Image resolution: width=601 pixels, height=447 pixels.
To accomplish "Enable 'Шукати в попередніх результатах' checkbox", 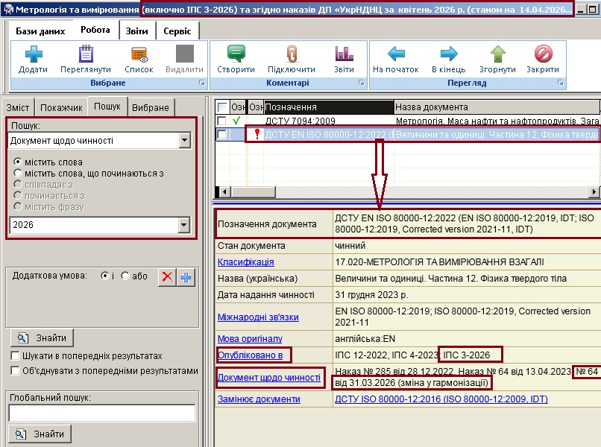I will click(x=16, y=356).
